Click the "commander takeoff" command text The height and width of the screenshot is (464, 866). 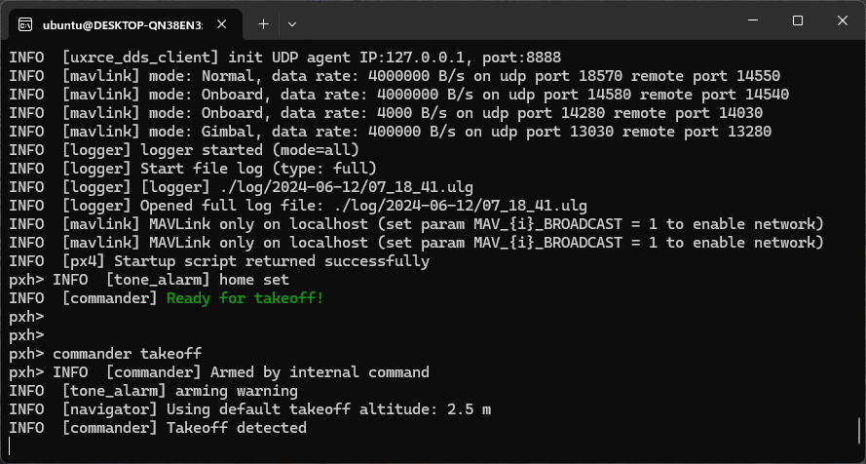128,354
